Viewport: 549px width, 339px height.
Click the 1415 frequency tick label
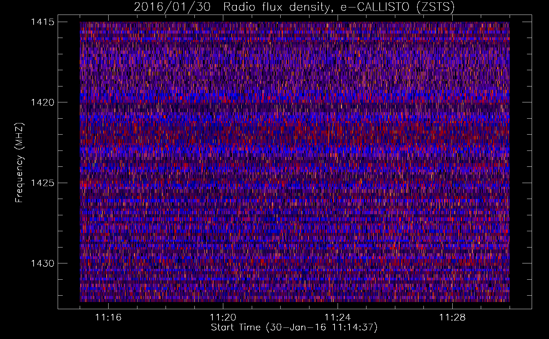click(42, 22)
